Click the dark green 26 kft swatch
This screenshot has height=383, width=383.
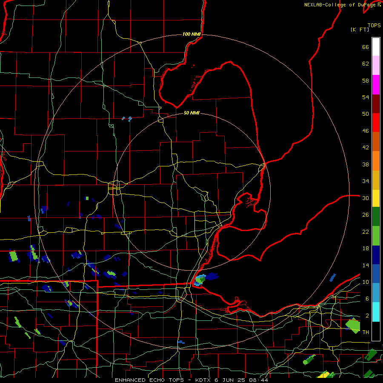click(x=376, y=217)
